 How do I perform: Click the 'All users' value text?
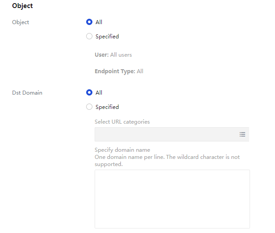(121, 55)
